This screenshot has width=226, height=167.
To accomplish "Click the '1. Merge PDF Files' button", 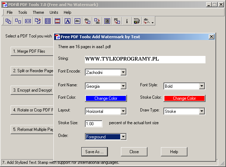I will point(32,51).
